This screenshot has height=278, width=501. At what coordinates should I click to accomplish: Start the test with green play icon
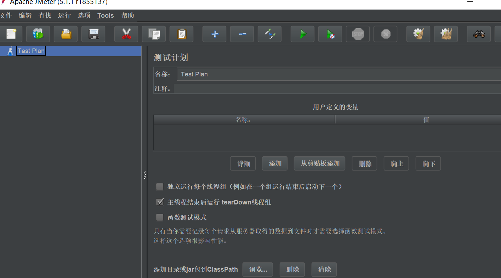pyautogui.click(x=303, y=34)
